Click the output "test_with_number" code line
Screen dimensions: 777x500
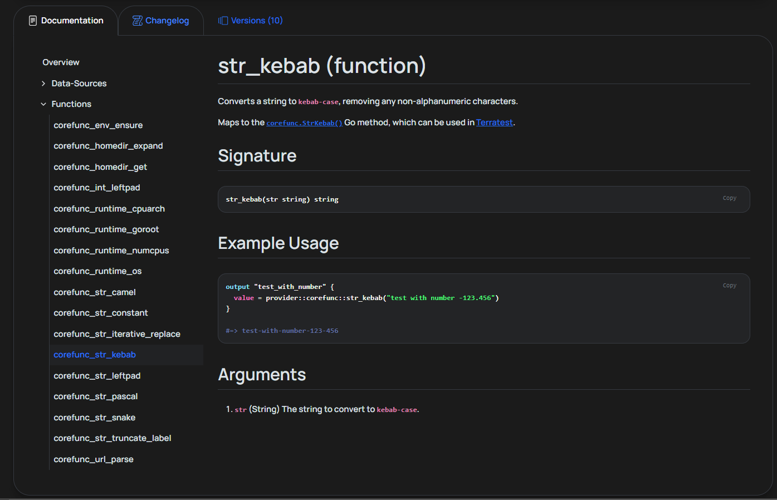pos(280,287)
